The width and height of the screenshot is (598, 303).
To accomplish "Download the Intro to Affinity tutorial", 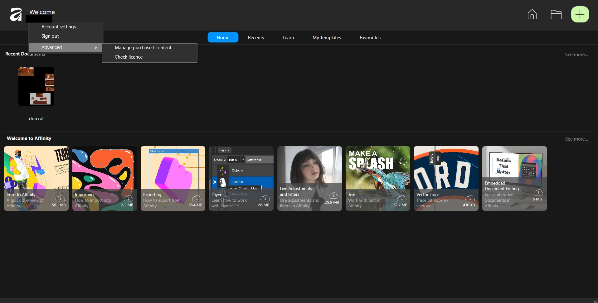I will pos(60,199).
